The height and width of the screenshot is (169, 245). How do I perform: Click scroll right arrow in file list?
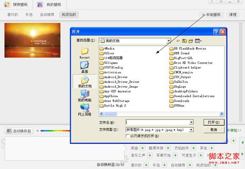(x=222, y=114)
